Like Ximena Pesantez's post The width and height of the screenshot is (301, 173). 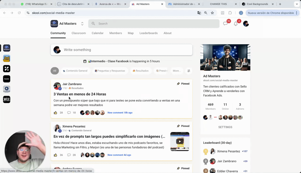tap(55, 155)
